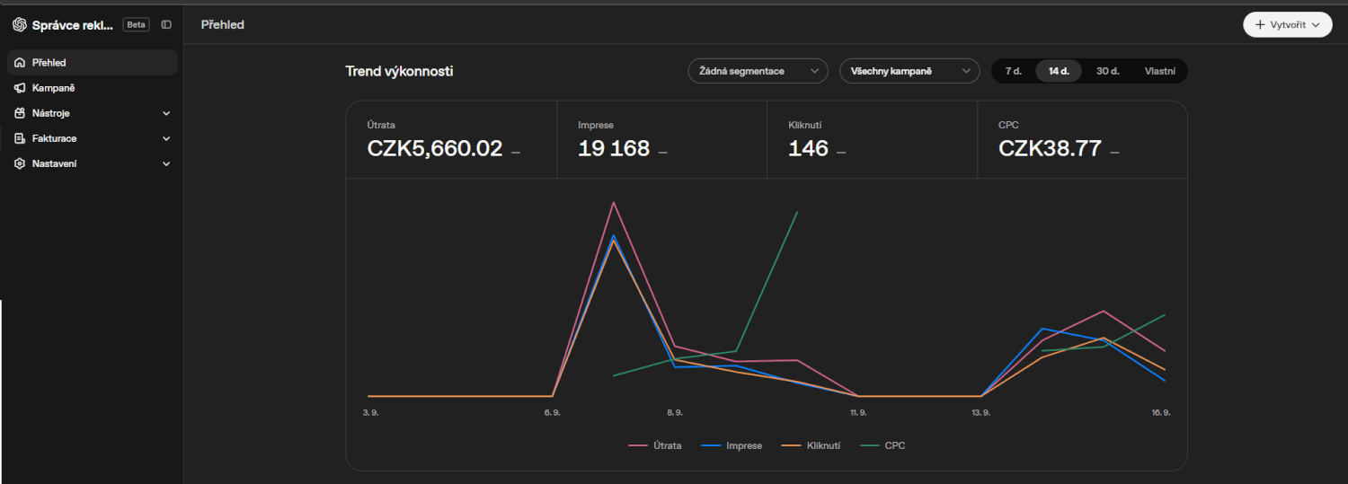Toggle the Kliknutí series in the chart legend

(811, 445)
